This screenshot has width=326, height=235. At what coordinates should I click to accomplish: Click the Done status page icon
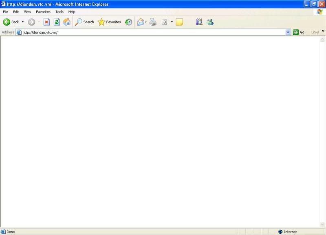coord(3,232)
